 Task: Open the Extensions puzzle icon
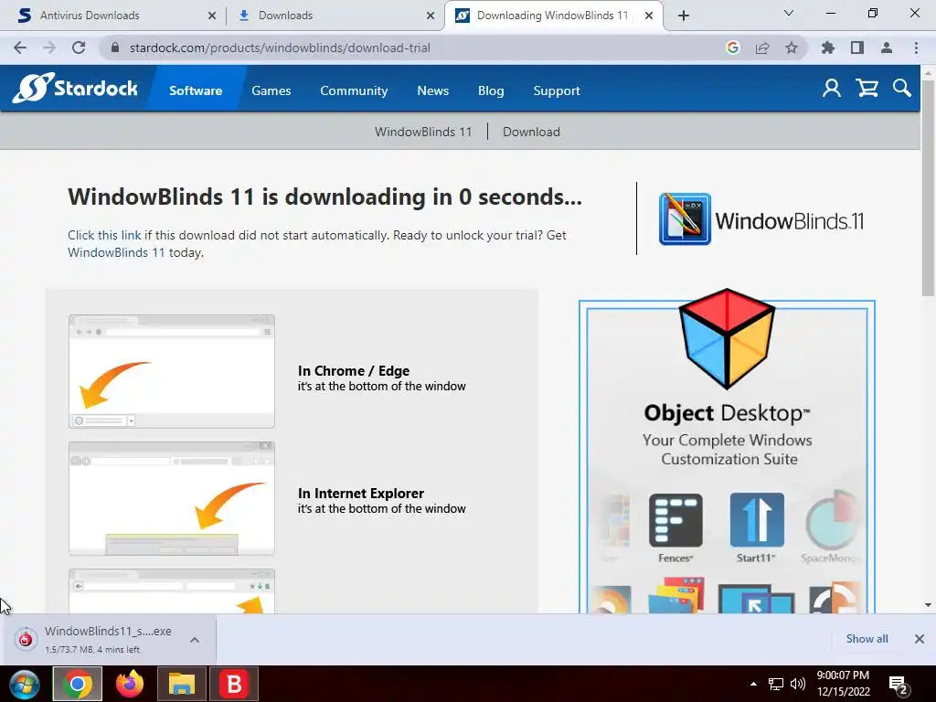(x=827, y=48)
